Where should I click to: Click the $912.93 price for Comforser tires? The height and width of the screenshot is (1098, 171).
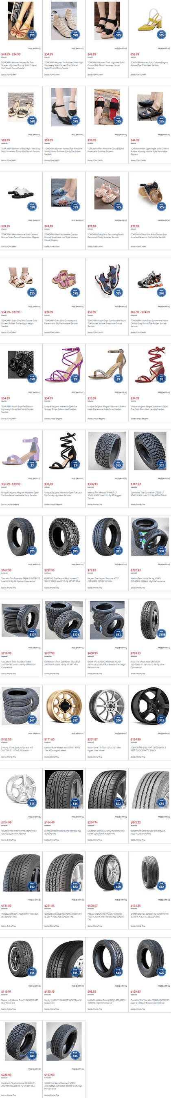49,653
